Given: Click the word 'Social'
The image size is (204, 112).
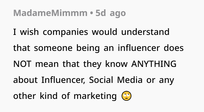Looking at the screenshot, I should 101,80.
